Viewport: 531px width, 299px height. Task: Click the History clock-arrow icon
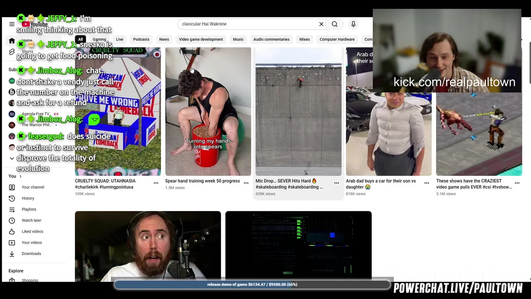point(12,199)
